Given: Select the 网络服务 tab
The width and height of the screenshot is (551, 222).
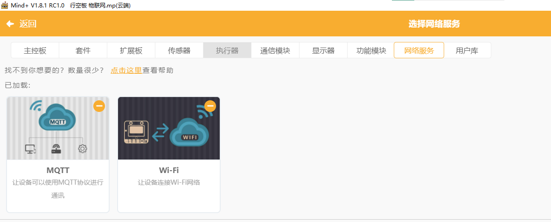Looking at the screenshot, I should [x=419, y=50].
